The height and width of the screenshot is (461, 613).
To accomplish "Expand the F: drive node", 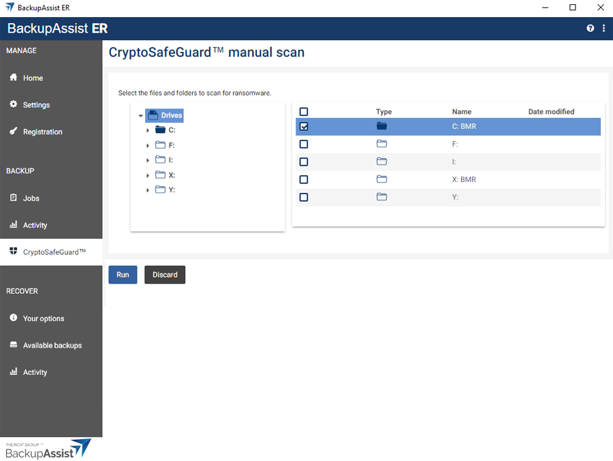I will tap(148, 145).
